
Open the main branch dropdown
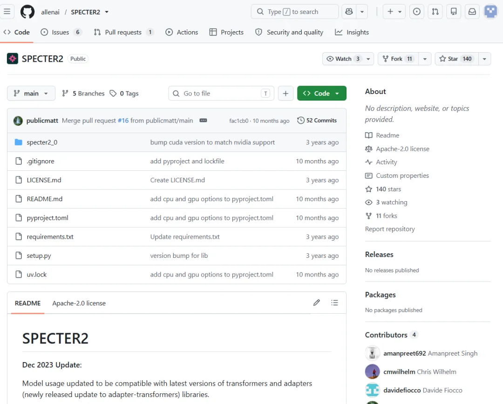[x=31, y=93]
